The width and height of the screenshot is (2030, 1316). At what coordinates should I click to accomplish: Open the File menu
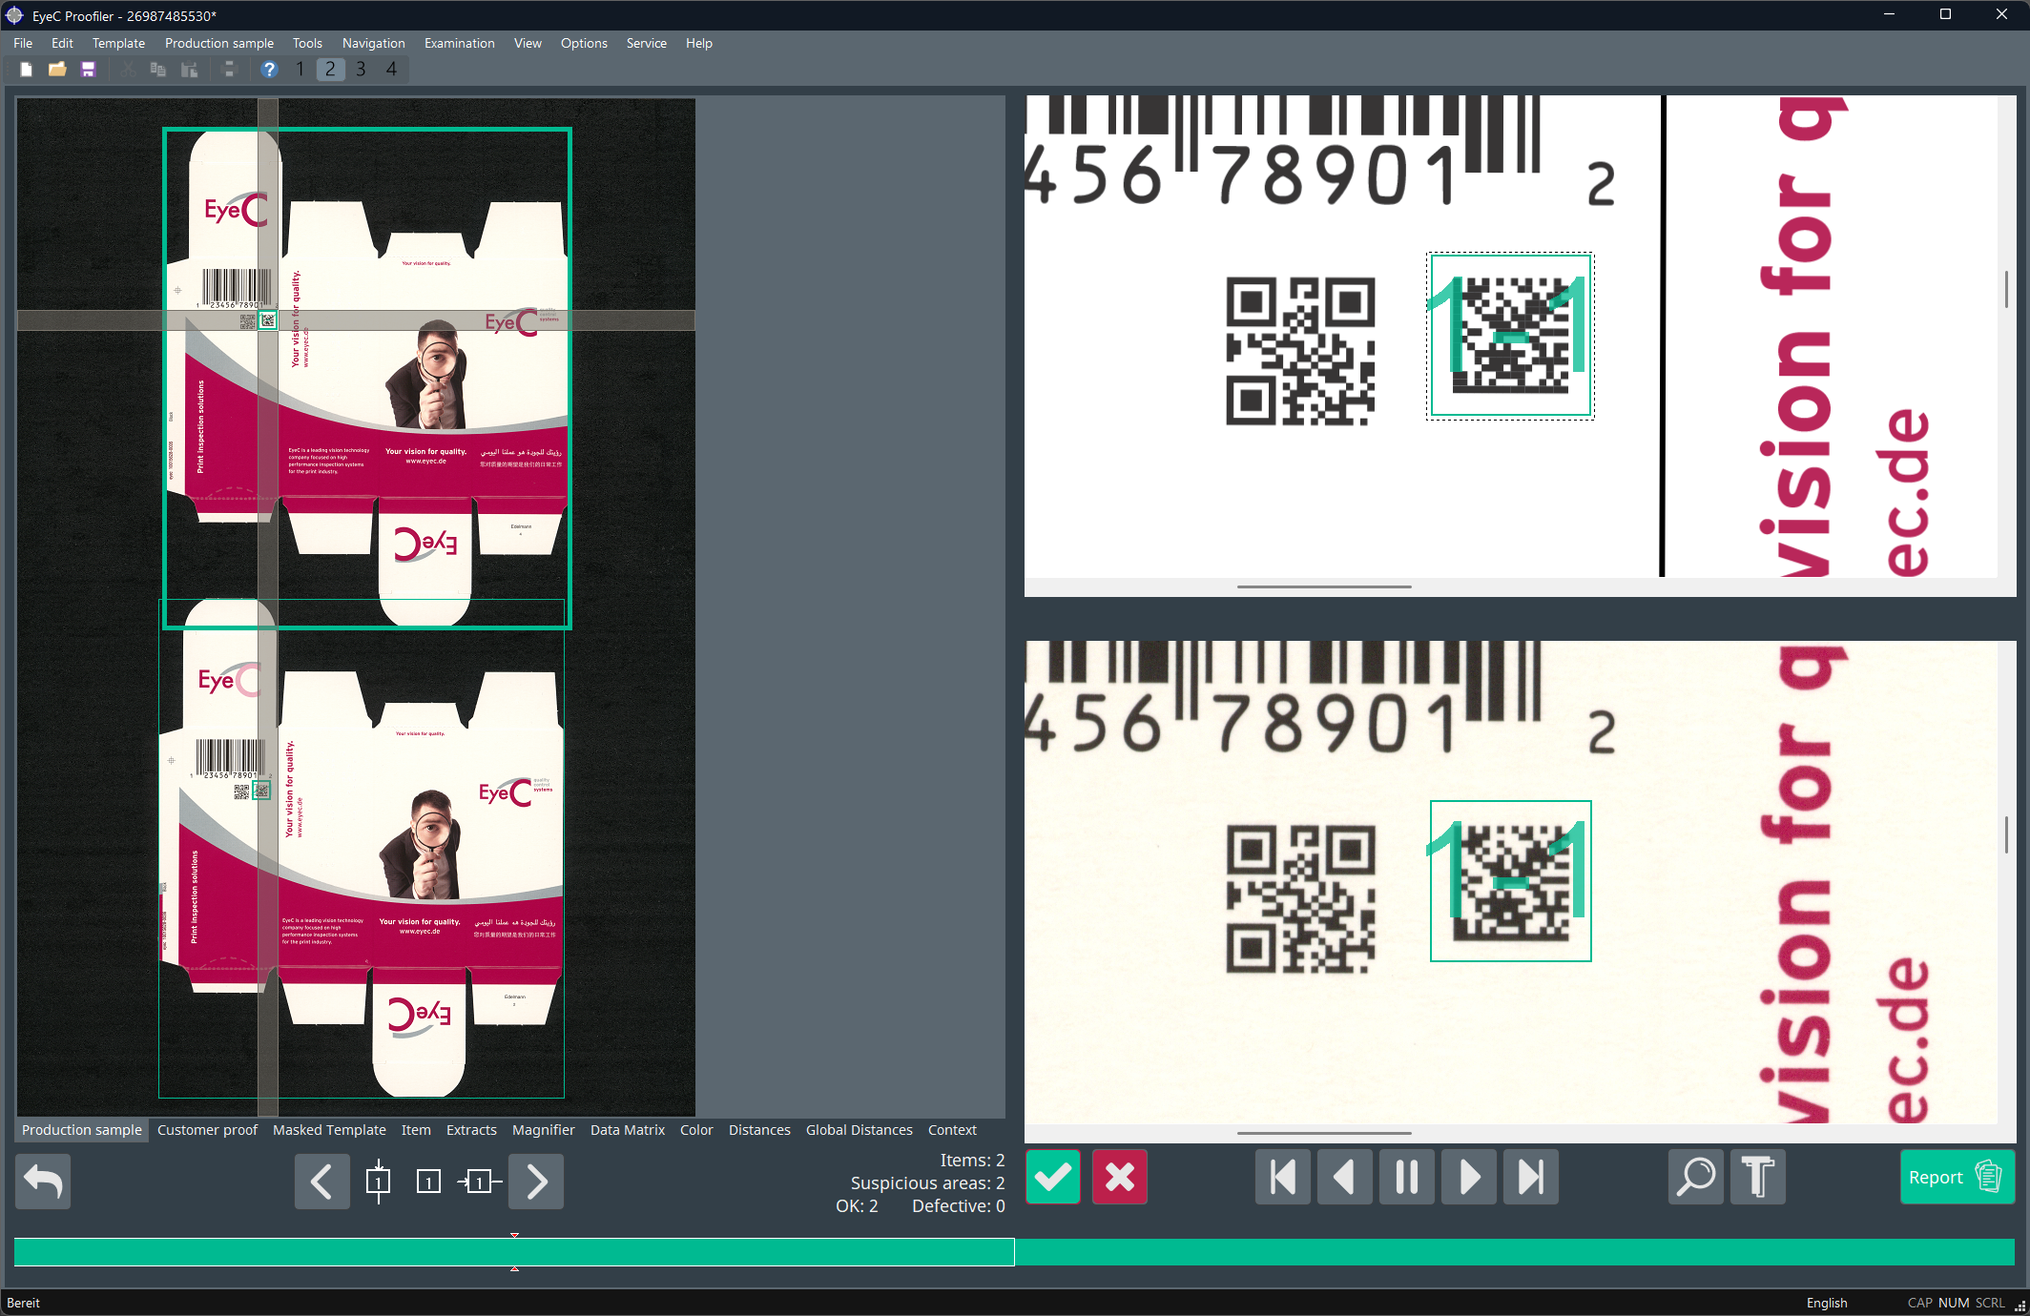pos(23,43)
